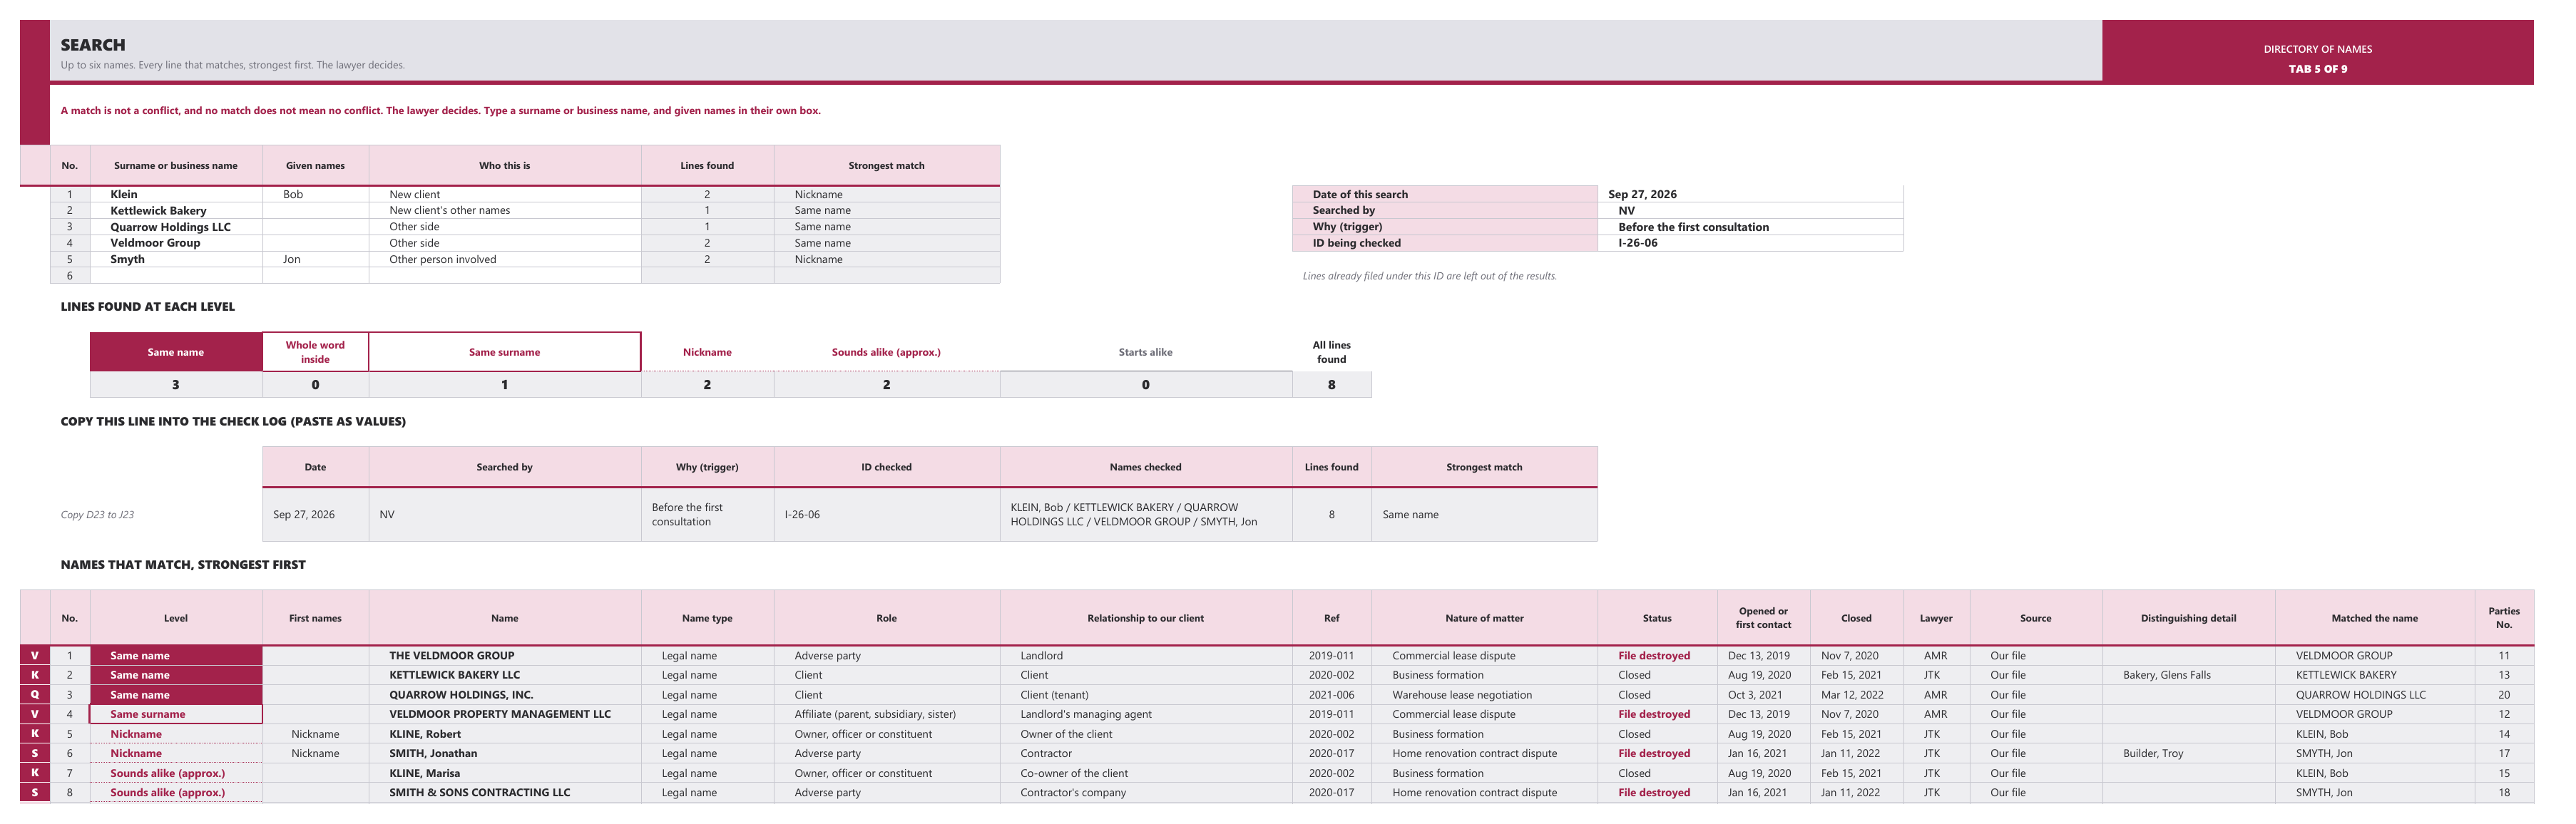Click the copy line date Sep 27, 2026
This screenshot has height=824, width=2576.
(315, 514)
